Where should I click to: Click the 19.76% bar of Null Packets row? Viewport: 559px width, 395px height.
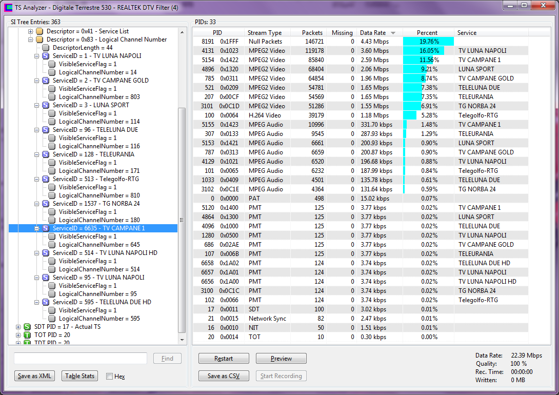click(428, 42)
